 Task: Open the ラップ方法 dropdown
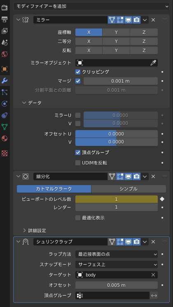[x=117, y=255]
